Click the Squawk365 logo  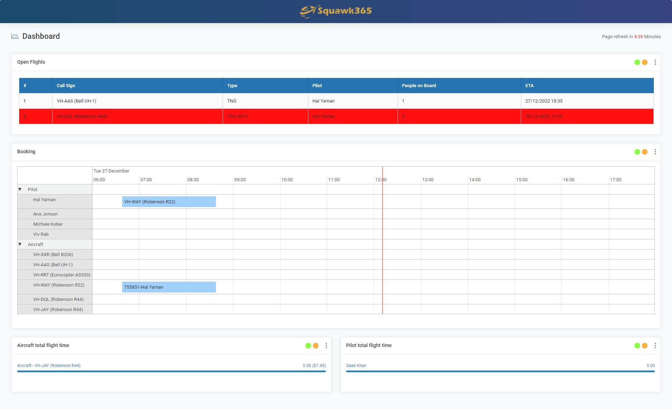click(x=335, y=11)
